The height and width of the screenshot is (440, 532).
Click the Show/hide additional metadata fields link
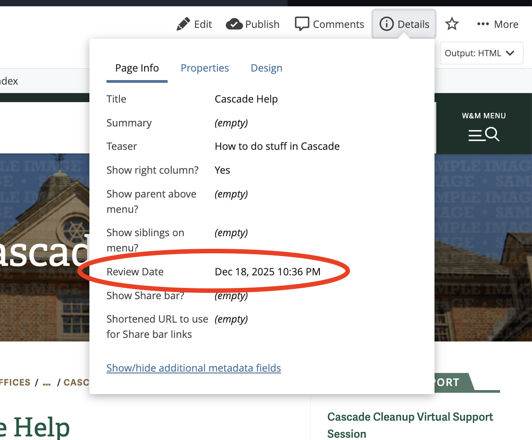193,368
